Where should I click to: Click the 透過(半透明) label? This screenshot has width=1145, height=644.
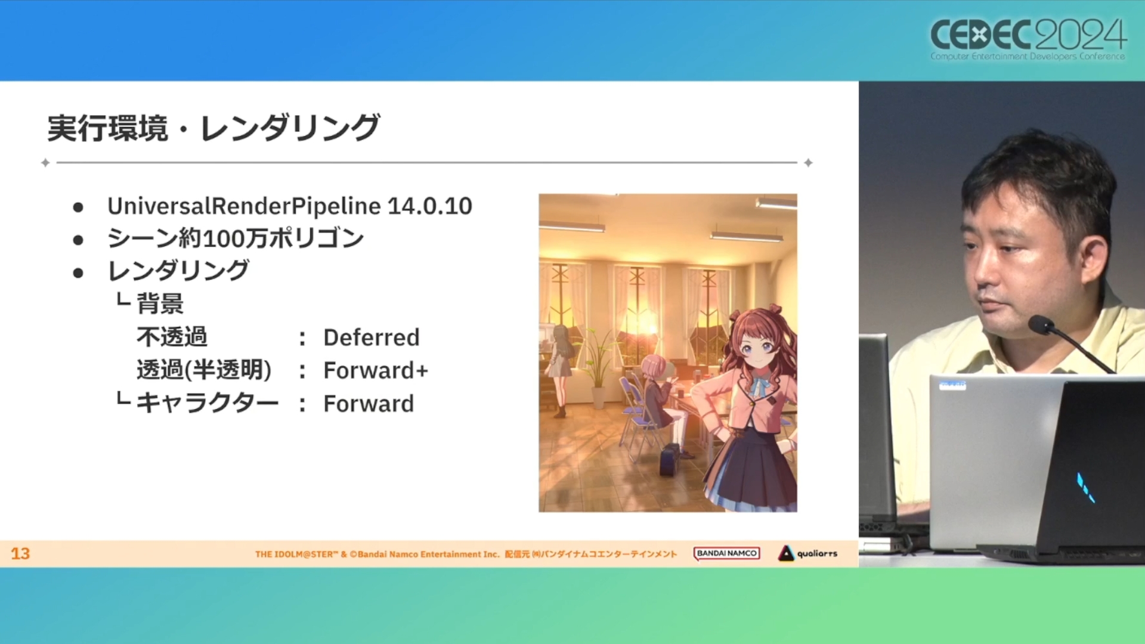pyautogui.click(x=204, y=370)
